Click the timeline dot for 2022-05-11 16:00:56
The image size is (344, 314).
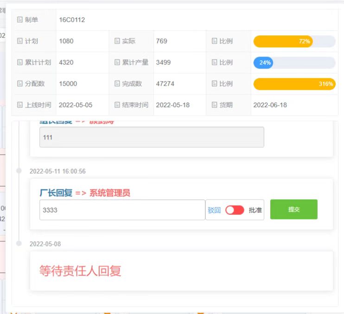click(x=19, y=171)
